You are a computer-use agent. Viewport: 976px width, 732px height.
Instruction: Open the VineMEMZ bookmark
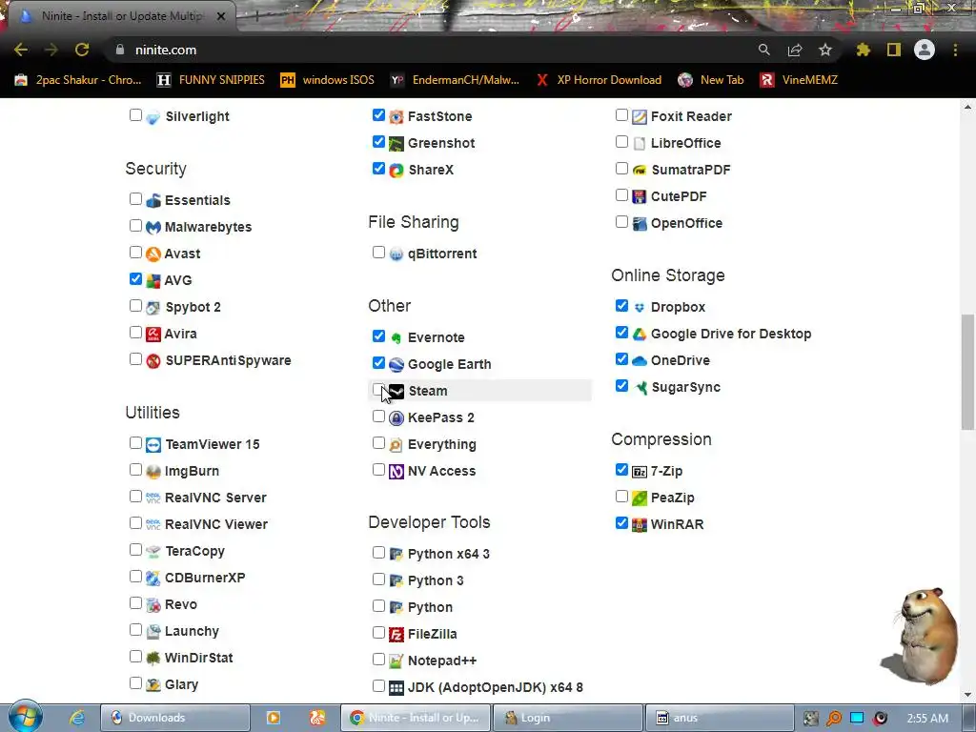(800, 80)
